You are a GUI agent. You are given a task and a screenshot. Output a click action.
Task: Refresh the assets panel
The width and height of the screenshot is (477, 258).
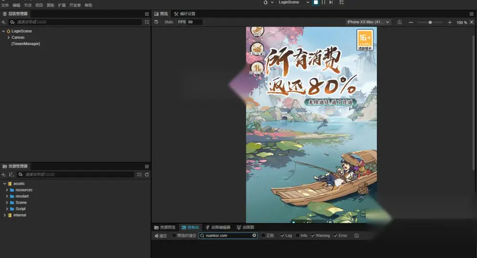click(147, 175)
